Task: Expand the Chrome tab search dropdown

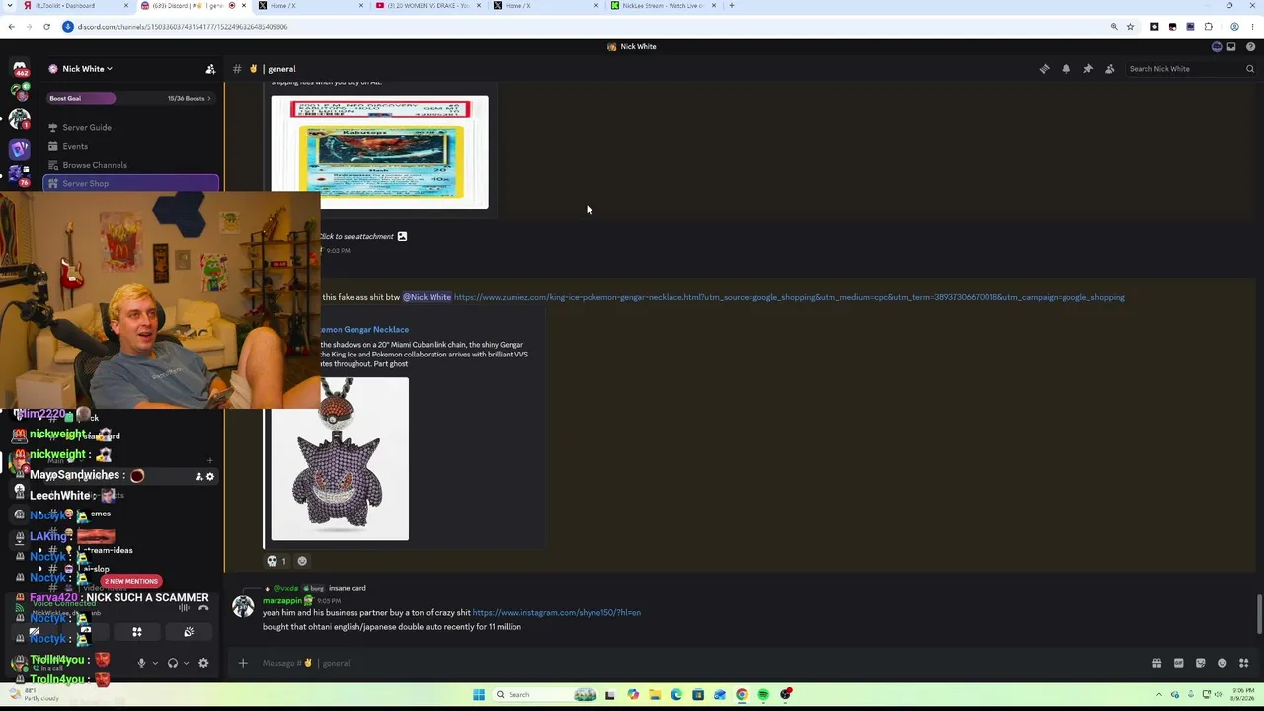Action: 11,6
